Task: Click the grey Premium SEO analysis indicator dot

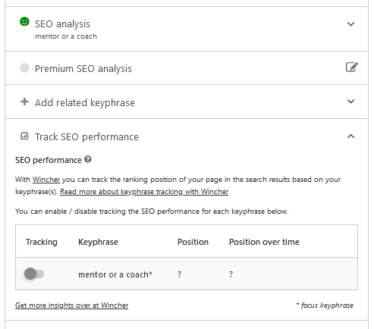Action: 24,68
